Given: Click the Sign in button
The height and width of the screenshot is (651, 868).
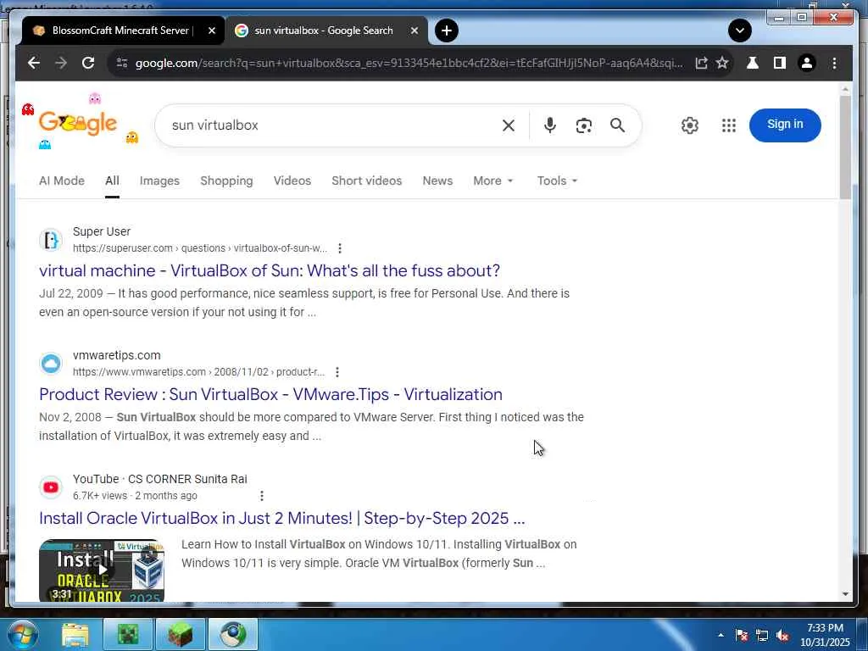Looking at the screenshot, I should pyautogui.click(x=785, y=125).
